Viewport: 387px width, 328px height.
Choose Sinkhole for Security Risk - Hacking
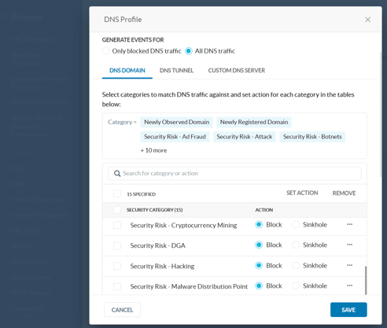pos(296,266)
